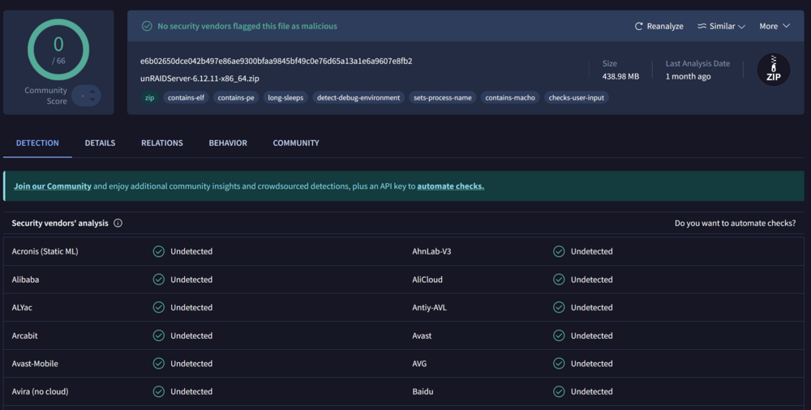Vote up on the community score control
This screenshot has height=410, width=811.
(x=92, y=92)
